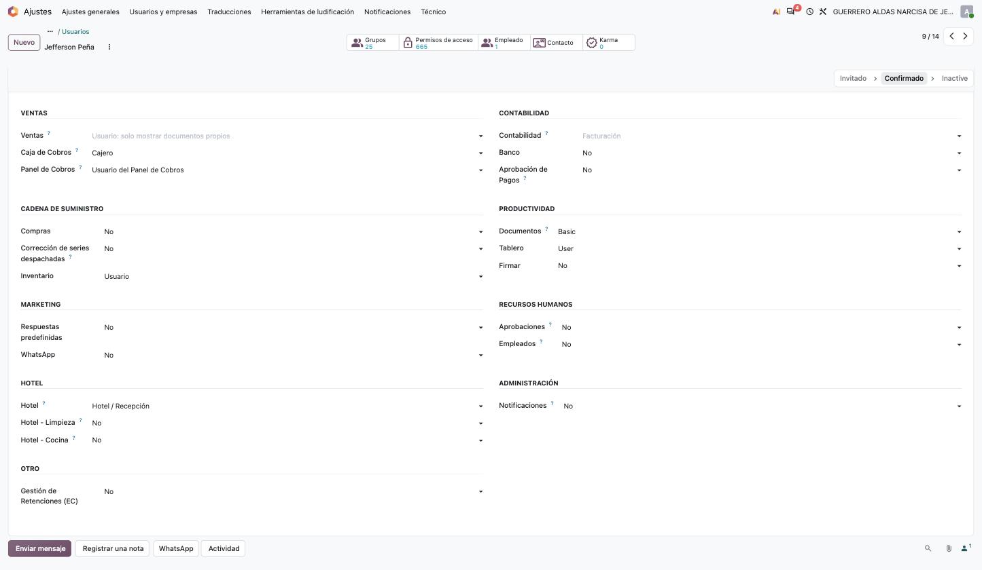Viewport: 982px width, 570px height.
Task: Open Herramientas de ludificación menu
Action: 307,12
